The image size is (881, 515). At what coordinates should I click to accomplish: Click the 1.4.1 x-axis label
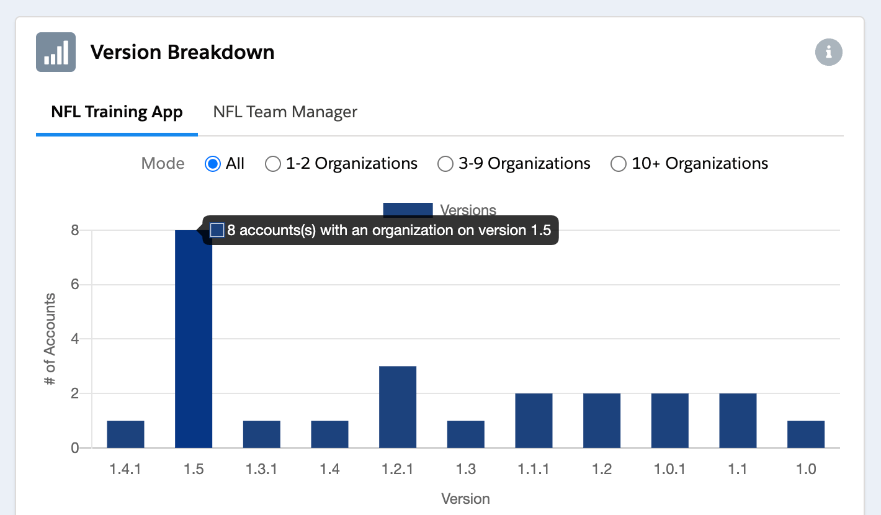pyautogui.click(x=125, y=469)
